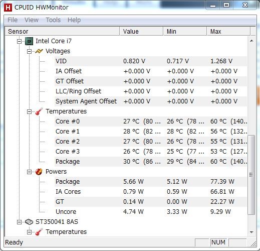Collapse the Powers section
260x251 pixels.
click(x=30, y=172)
